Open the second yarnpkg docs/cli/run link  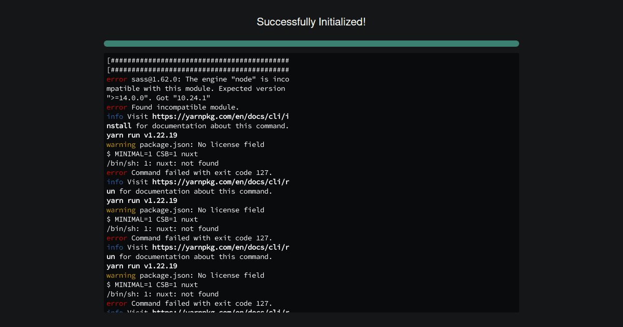(x=198, y=252)
